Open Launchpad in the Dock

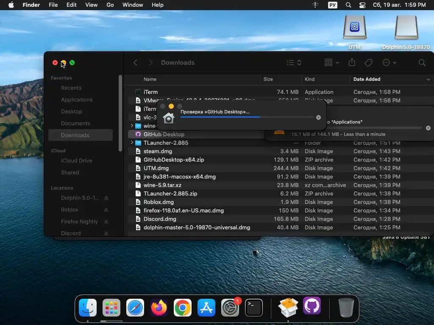(x=111, y=308)
